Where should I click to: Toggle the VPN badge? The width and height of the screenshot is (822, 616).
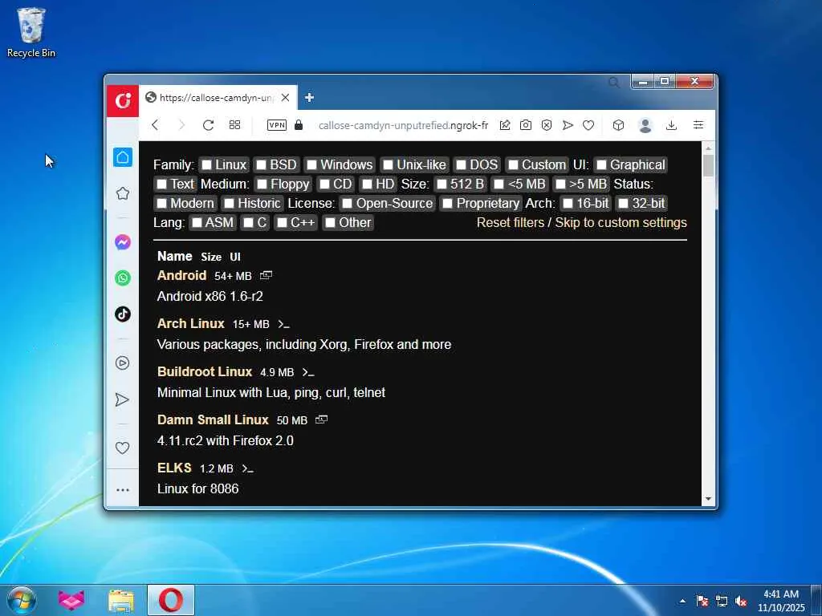tap(276, 125)
